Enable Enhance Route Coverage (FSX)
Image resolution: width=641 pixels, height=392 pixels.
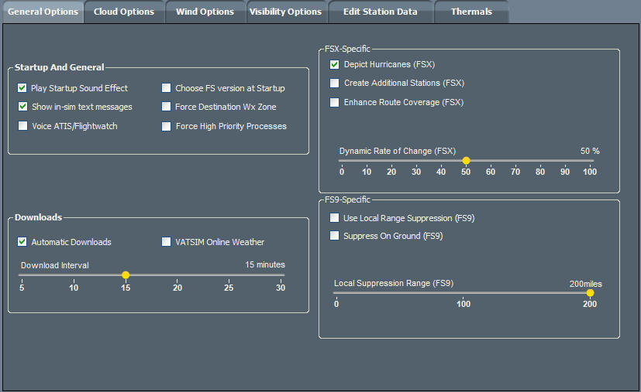point(335,102)
